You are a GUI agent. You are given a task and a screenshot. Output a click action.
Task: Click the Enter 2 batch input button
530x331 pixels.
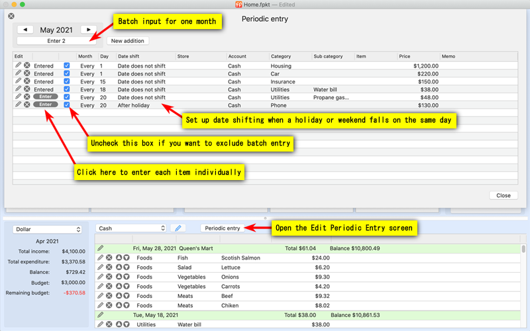tap(56, 41)
